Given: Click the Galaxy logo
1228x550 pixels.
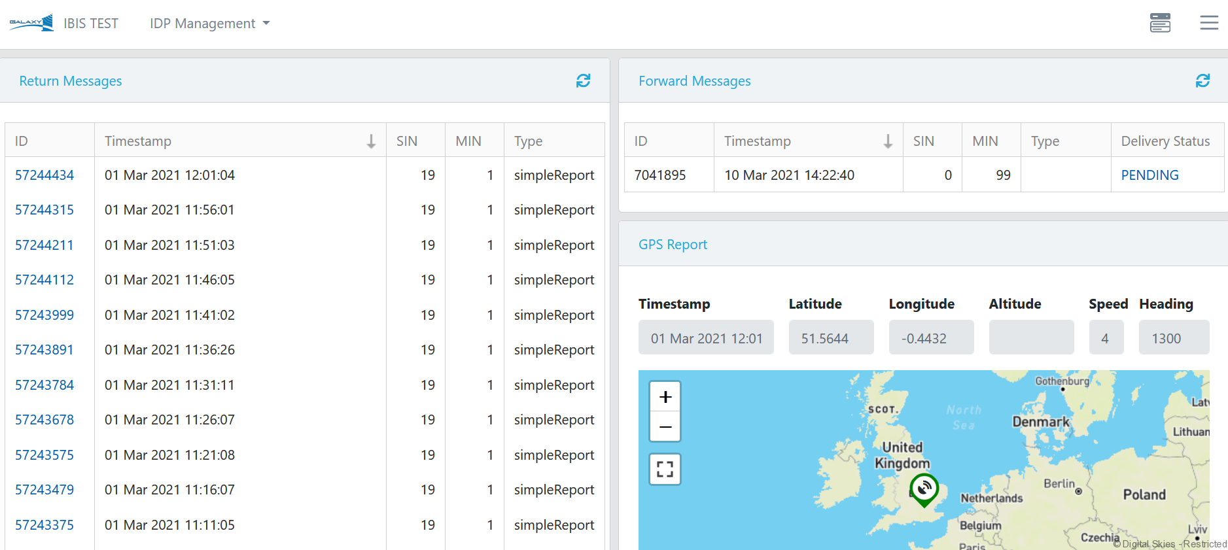Looking at the screenshot, I should [31, 23].
